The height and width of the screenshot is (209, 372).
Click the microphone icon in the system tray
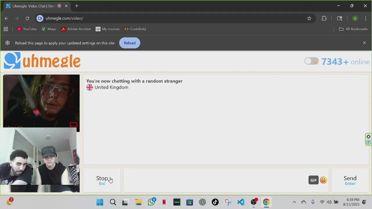313,202
